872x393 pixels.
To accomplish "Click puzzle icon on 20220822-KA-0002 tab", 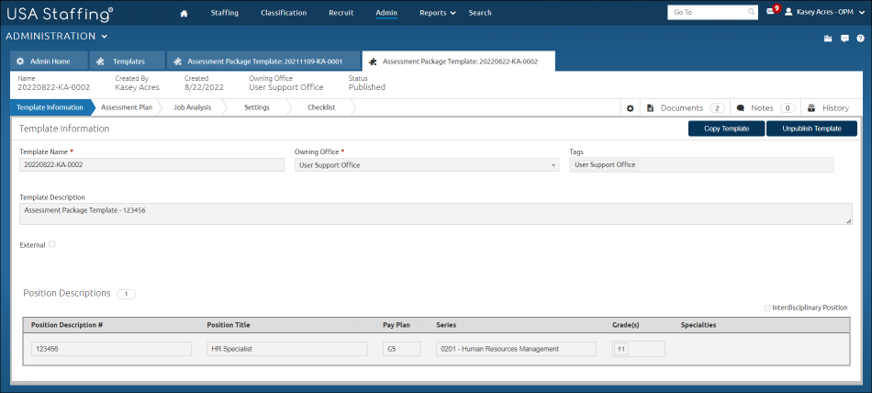I will (x=374, y=62).
